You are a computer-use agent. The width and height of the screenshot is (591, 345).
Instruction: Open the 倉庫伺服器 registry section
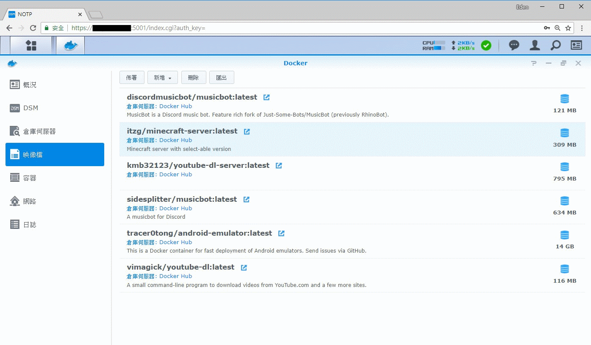[x=55, y=131]
